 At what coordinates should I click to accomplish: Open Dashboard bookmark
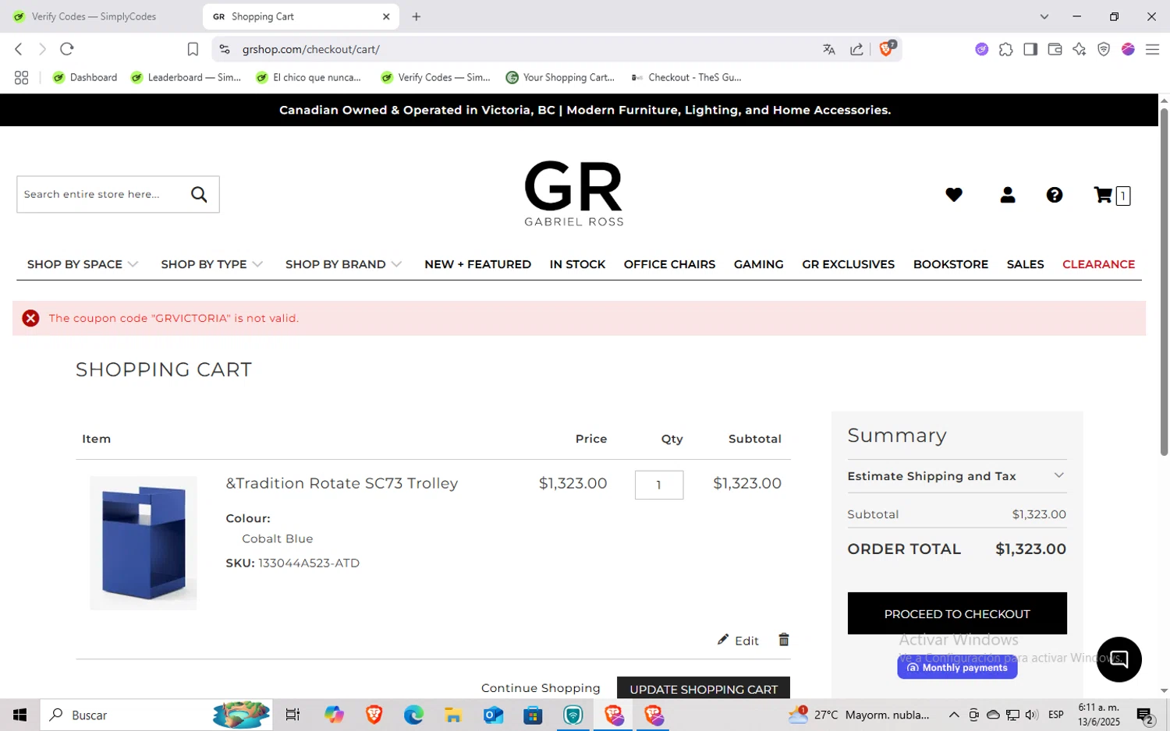click(85, 77)
